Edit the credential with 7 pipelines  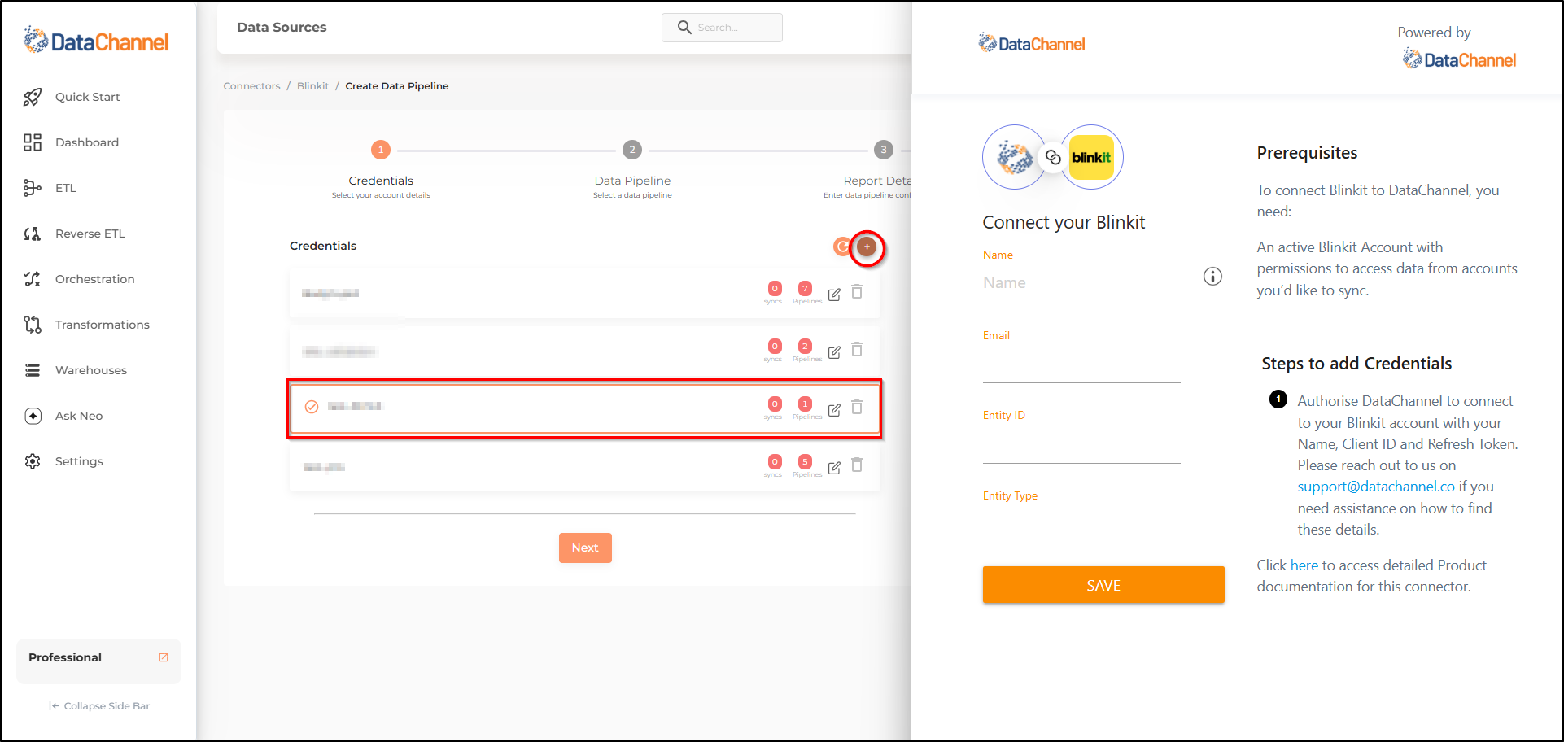[834, 295]
